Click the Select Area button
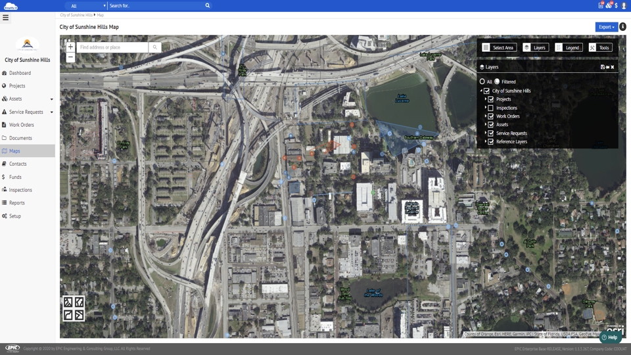This screenshot has width=631, height=355. 499,47
